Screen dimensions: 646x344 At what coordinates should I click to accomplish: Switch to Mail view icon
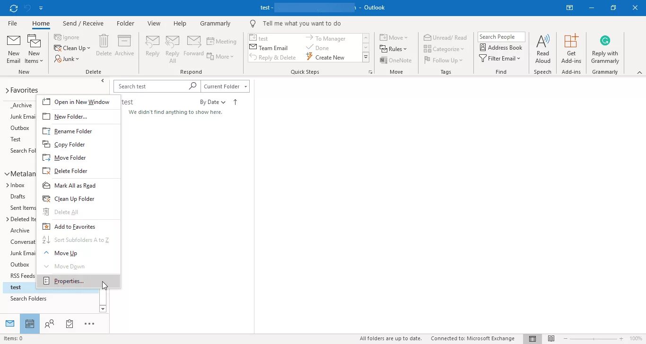10,324
